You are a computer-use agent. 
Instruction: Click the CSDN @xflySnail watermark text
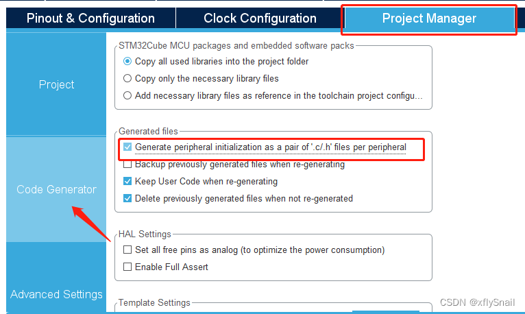[478, 302]
